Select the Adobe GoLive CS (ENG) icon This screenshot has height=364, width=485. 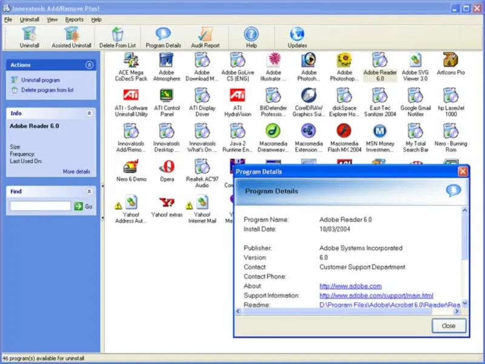[x=238, y=67]
